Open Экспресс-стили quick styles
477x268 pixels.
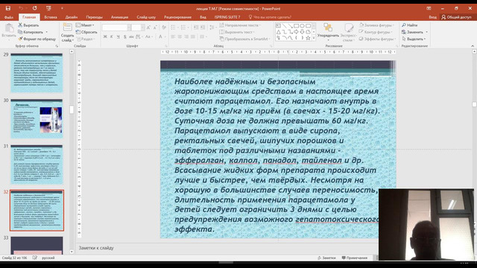point(349,33)
